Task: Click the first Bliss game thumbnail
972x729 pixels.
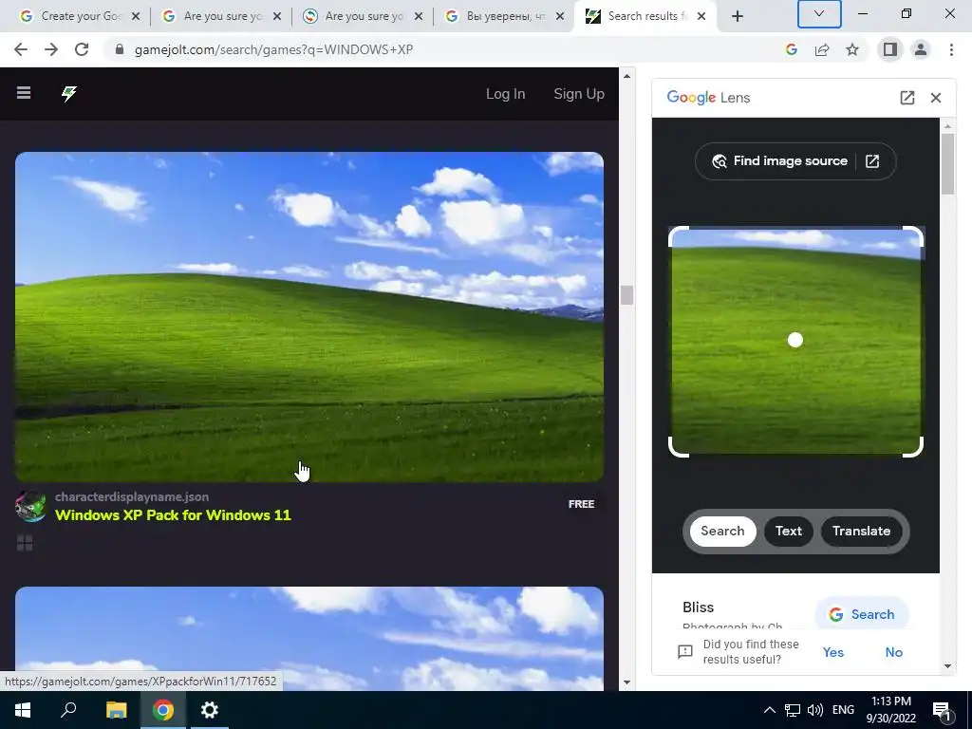Action: point(309,317)
